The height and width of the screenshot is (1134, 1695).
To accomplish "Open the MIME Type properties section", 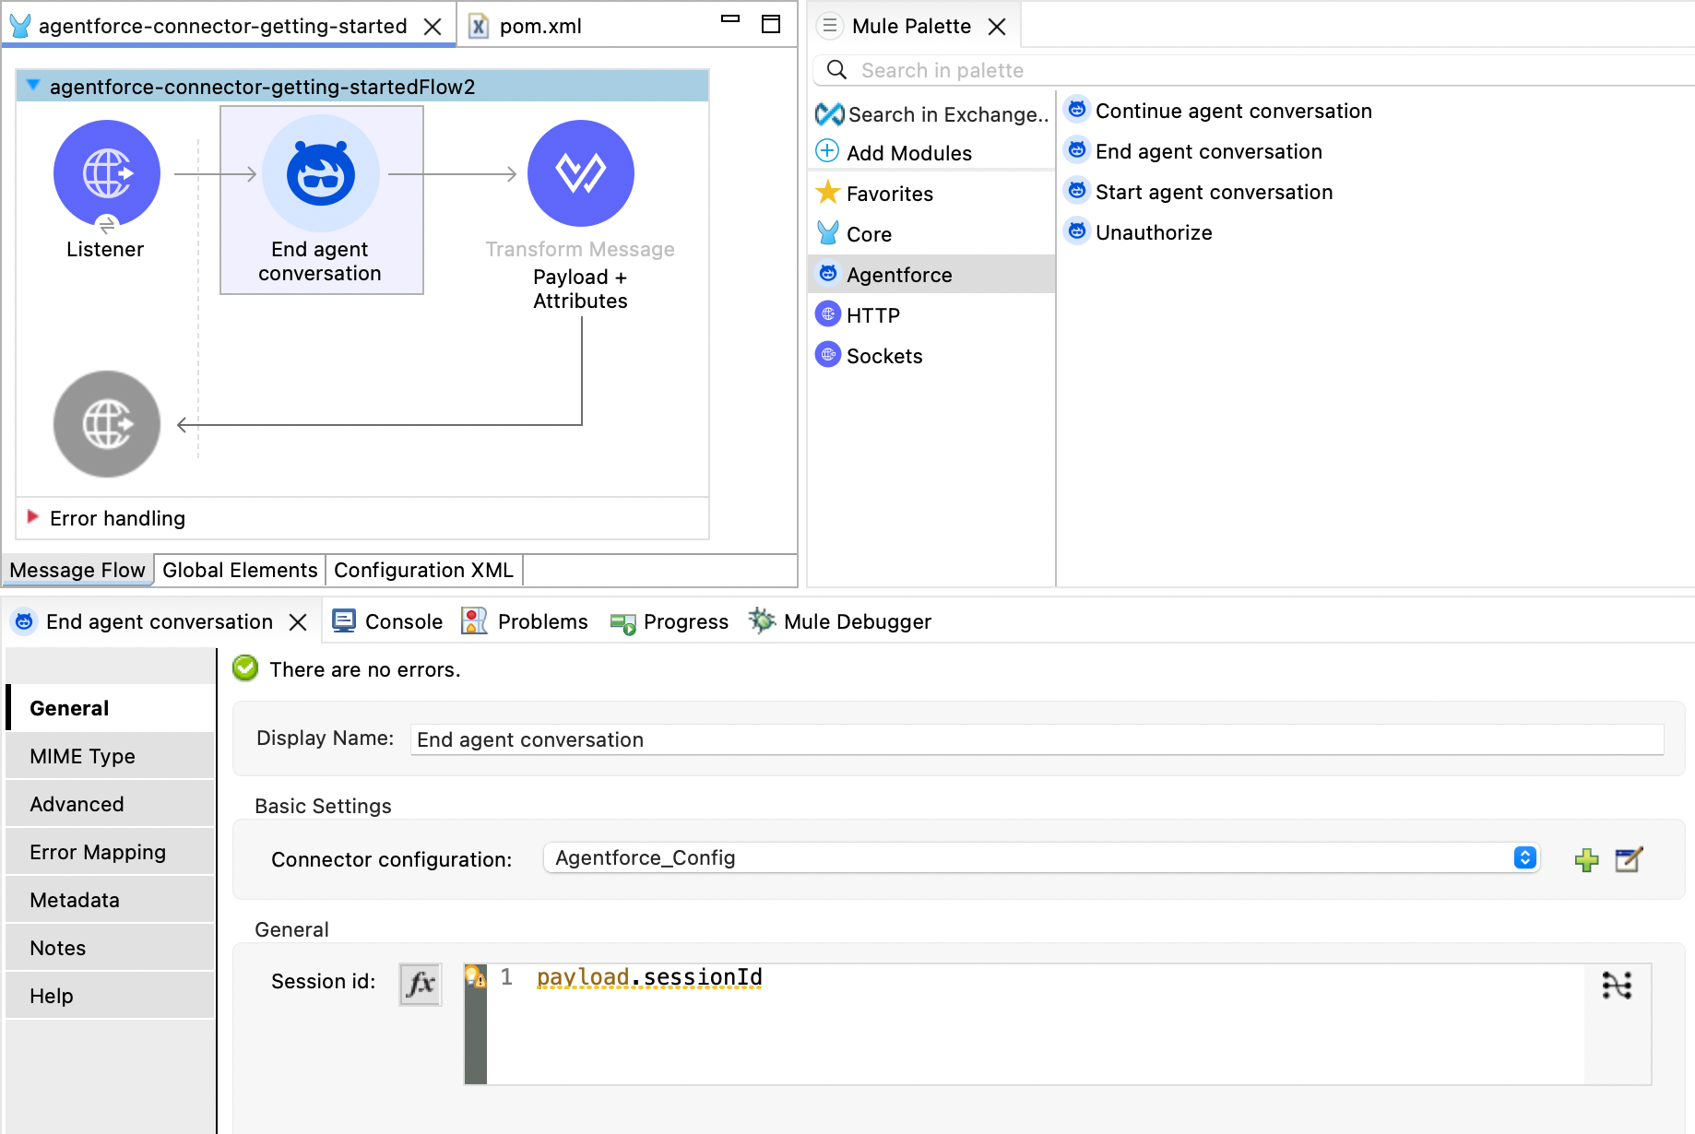I will [x=111, y=756].
